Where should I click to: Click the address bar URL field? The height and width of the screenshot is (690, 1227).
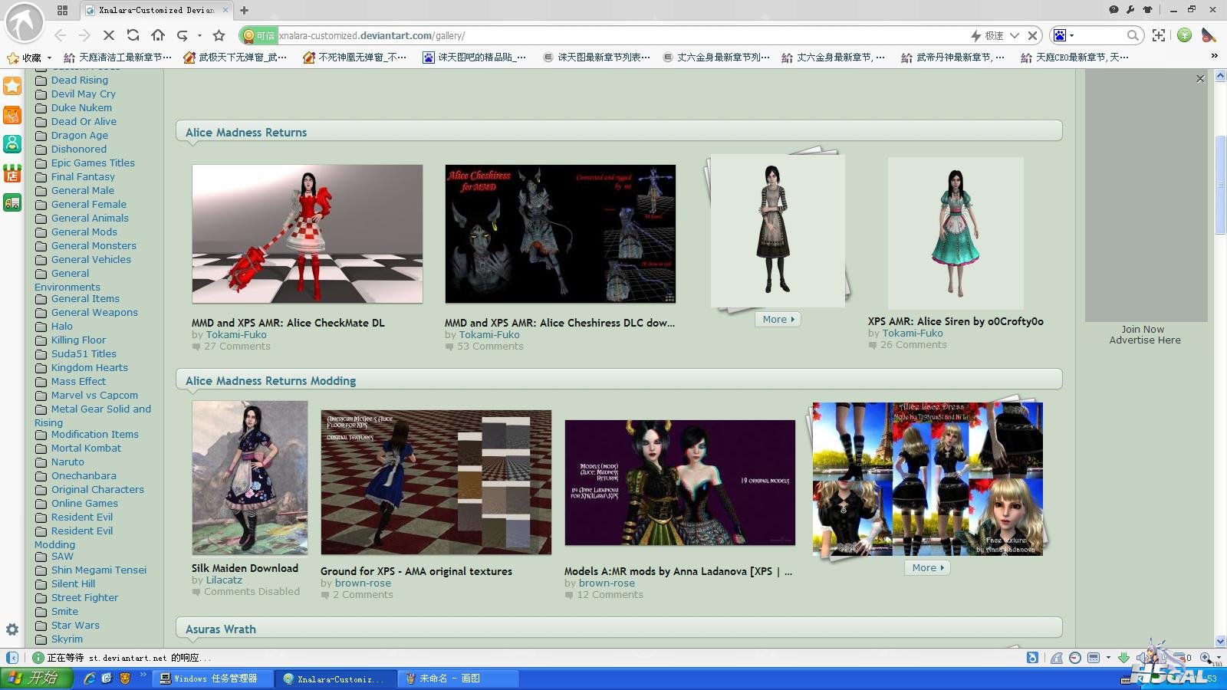tap(621, 35)
